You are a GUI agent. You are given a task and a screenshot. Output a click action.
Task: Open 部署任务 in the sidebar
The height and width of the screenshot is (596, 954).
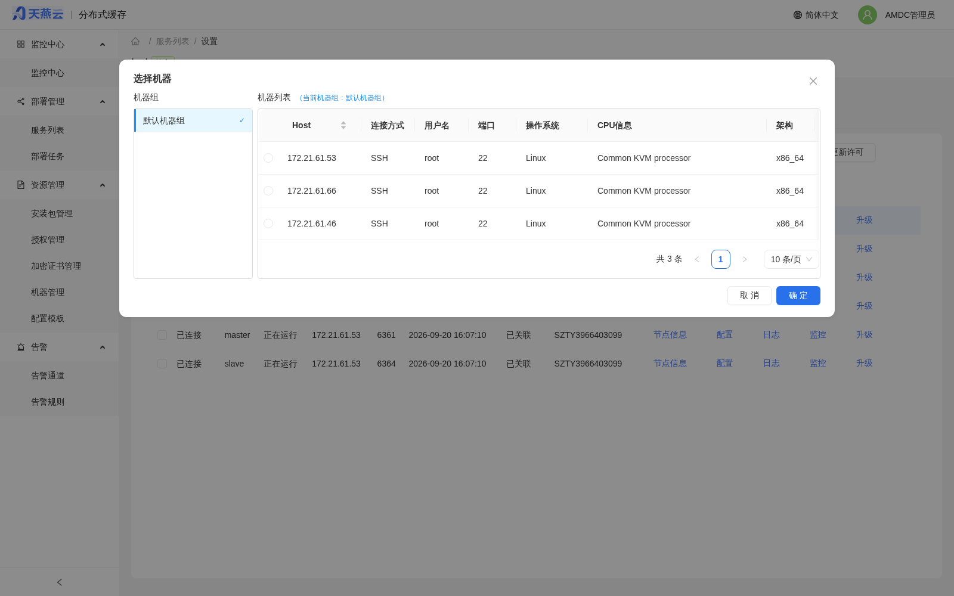click(48, 156)
